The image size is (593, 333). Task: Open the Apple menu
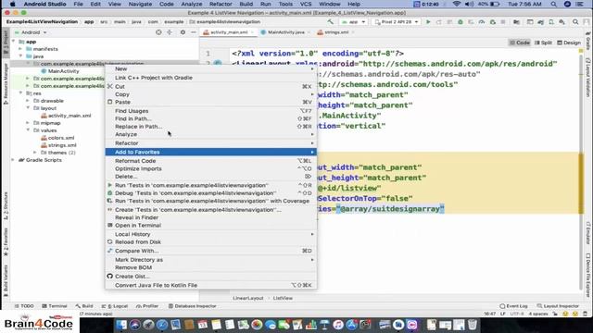coord(12,4)
